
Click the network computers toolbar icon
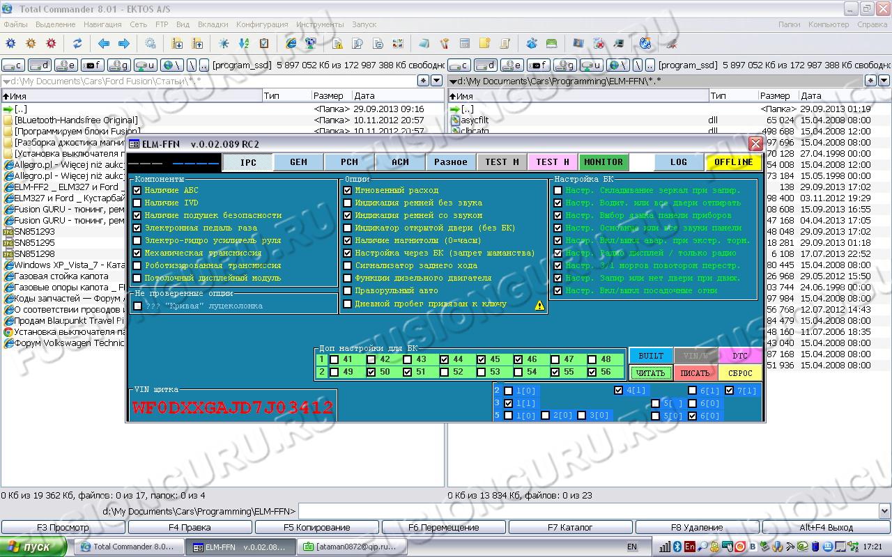311,43
